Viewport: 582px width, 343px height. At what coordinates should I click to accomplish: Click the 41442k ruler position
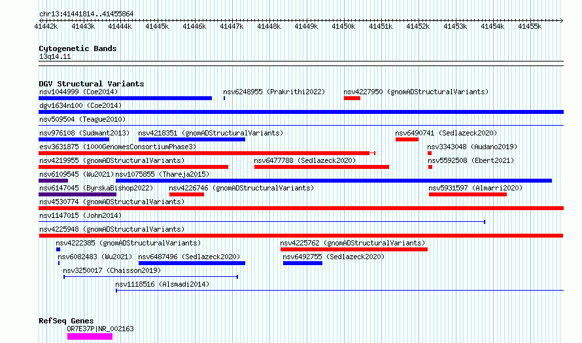(x=46, y=26)
